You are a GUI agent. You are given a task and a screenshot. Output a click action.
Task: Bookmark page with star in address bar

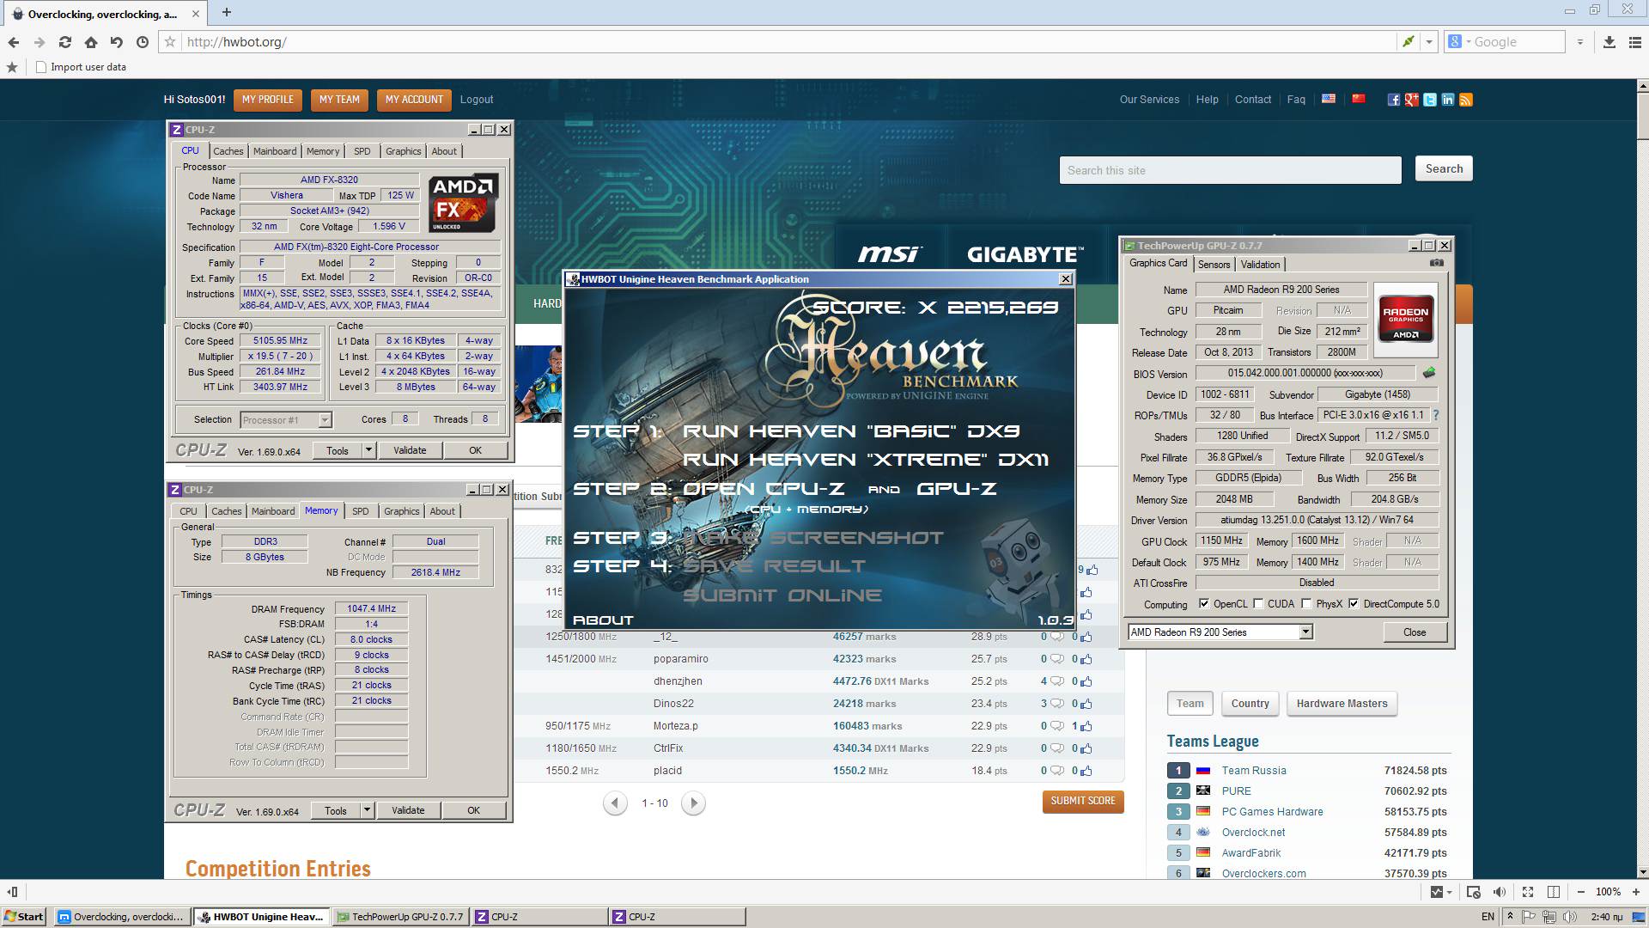point(170,42)
